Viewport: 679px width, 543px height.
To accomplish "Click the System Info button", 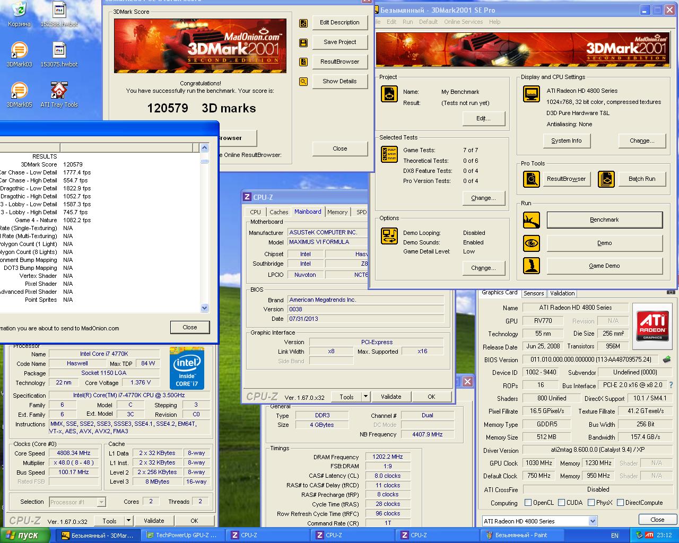I will coord(566,141).
